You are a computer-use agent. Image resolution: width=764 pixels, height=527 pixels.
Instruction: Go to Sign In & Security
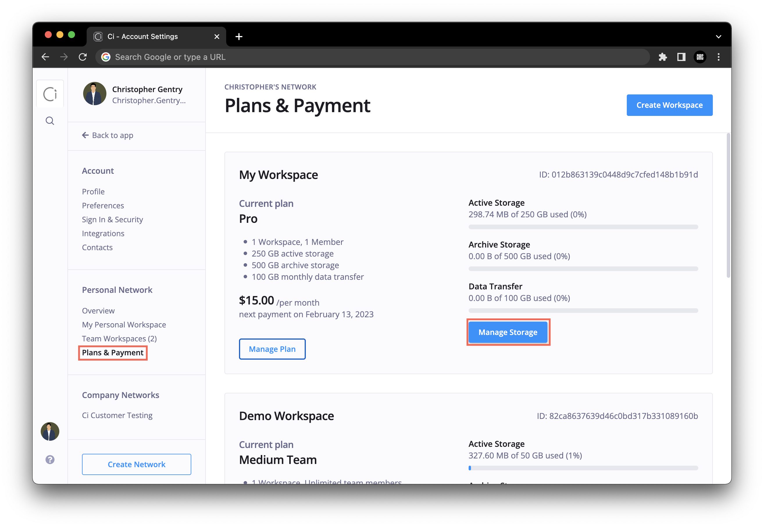click(x=112, y=219)
